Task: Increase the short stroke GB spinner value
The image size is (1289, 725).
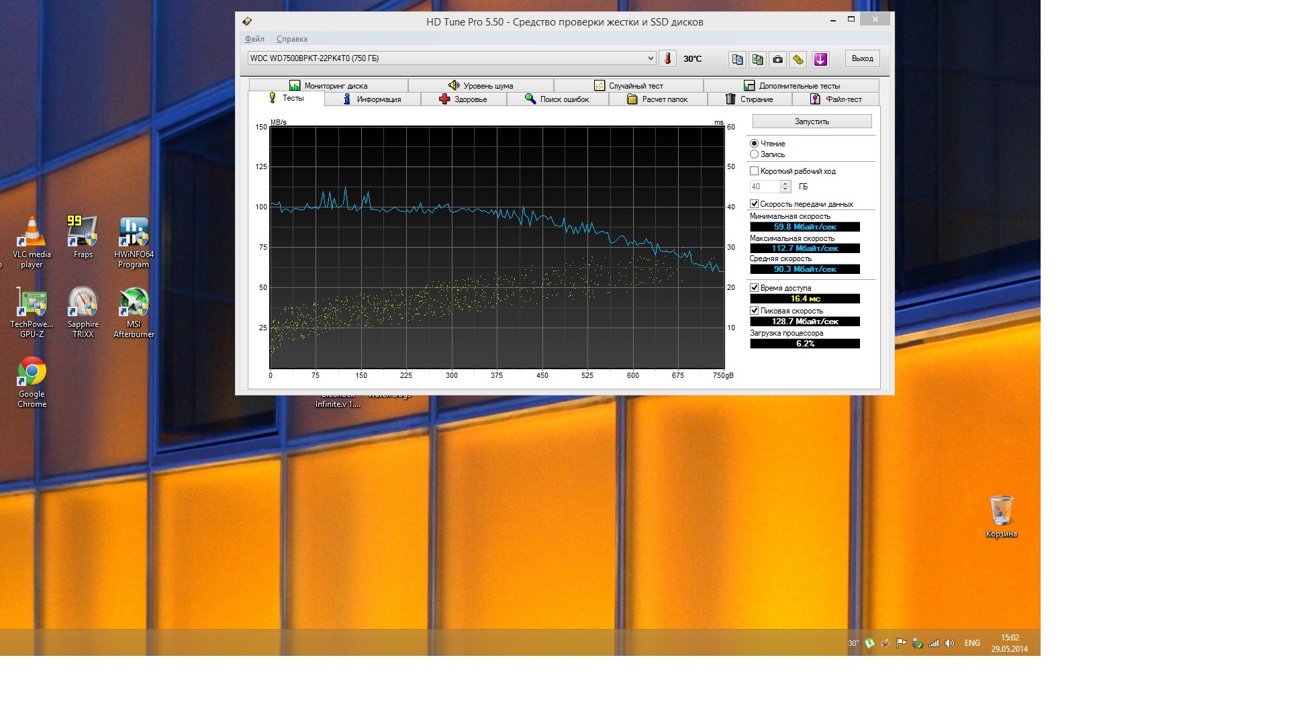Action: (785, 183)
